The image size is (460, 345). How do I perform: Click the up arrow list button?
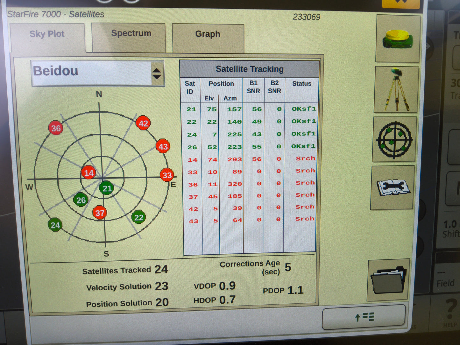click(364, 317)
